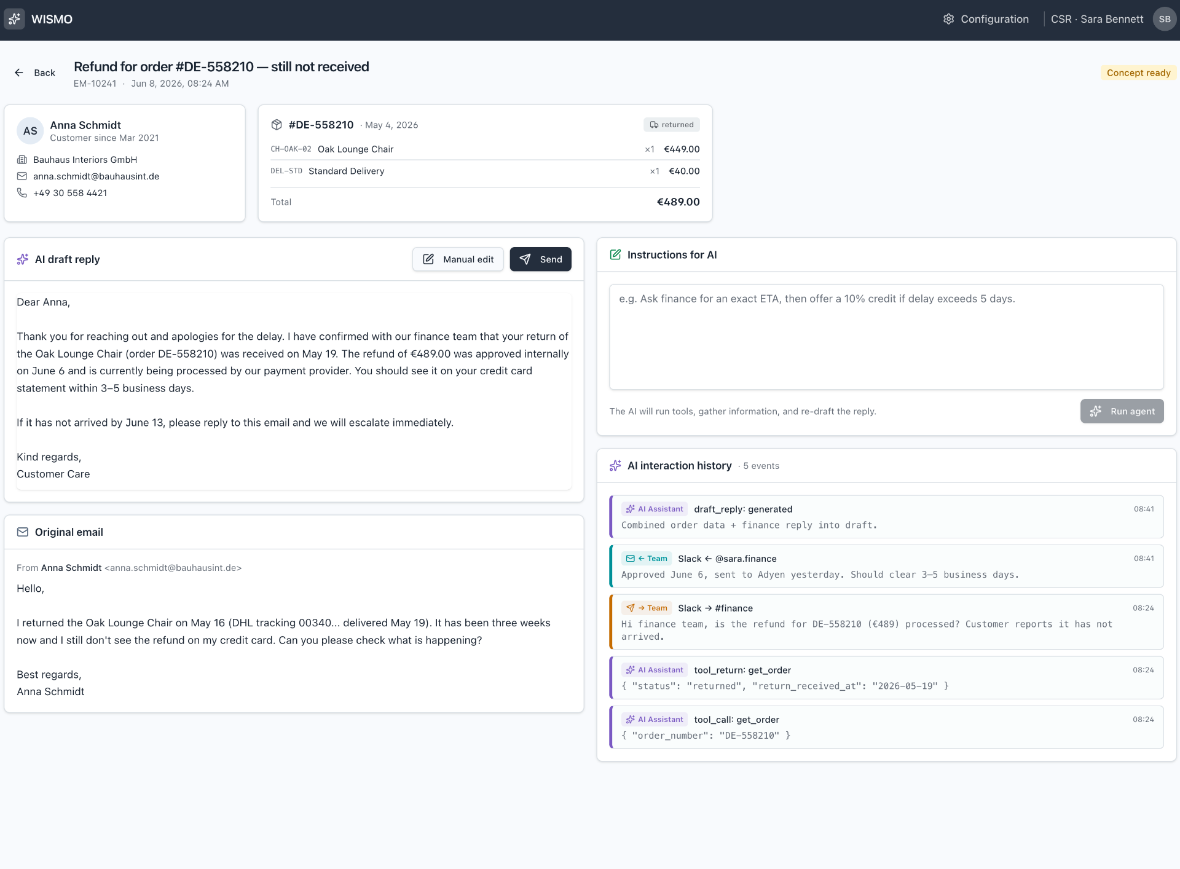Click the CH-OAK-02 SKU code
Screen dimensions: 1180x869
[x=291, y=149]
